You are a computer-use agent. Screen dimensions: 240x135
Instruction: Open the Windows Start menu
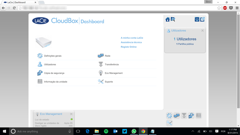click(4, 131)
